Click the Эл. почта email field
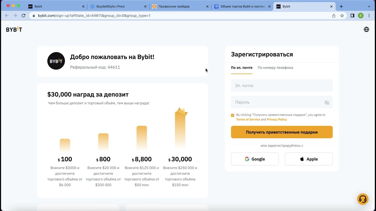 [282, 86]
